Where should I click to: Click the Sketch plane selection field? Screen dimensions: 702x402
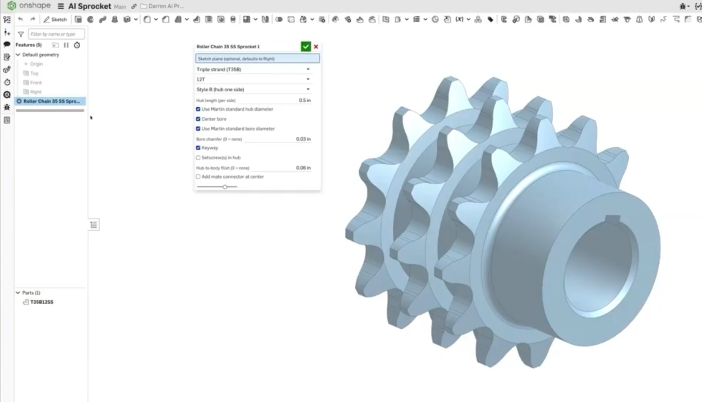coord(257,59)
